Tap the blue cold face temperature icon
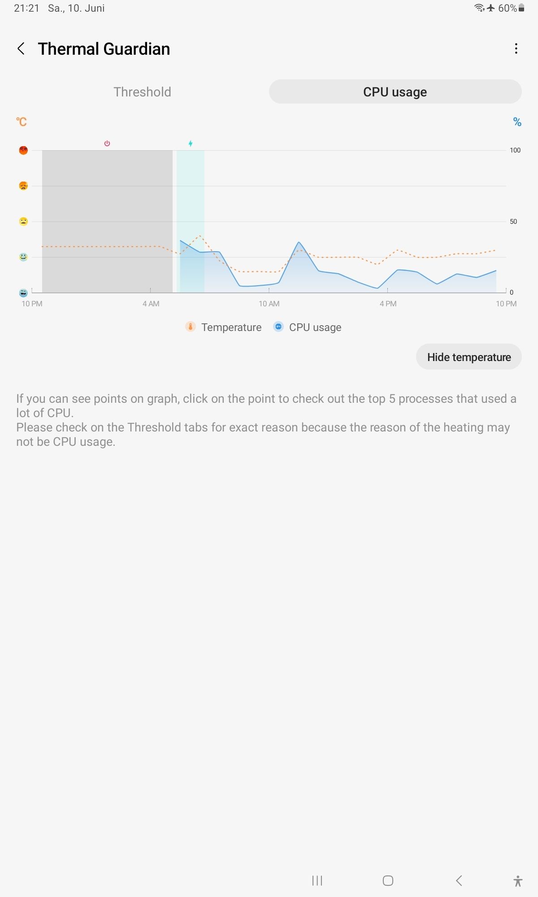538x897 pixels. click(23, 293)
